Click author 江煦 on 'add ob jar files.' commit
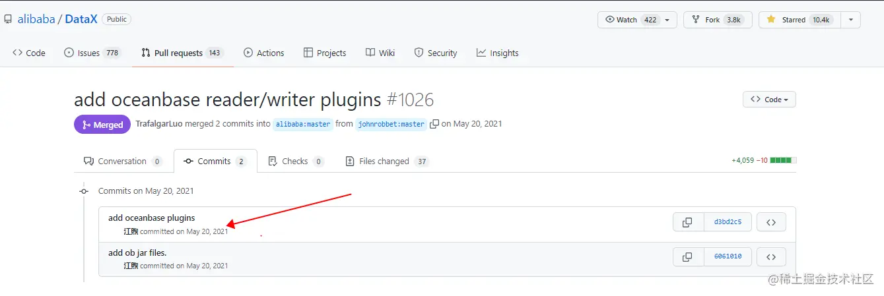The image size is (884, 296). (x=131, y=266)
